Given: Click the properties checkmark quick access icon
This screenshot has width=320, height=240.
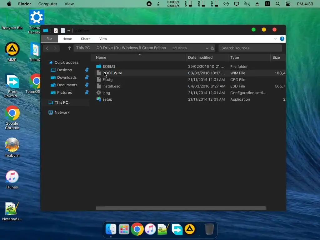Looking at the screenshot, I should (56, 31).
